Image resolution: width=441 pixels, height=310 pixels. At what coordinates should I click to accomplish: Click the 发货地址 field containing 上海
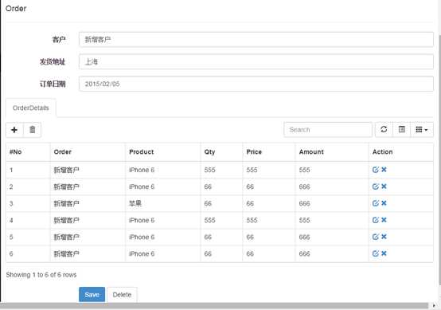pos(256,61)
